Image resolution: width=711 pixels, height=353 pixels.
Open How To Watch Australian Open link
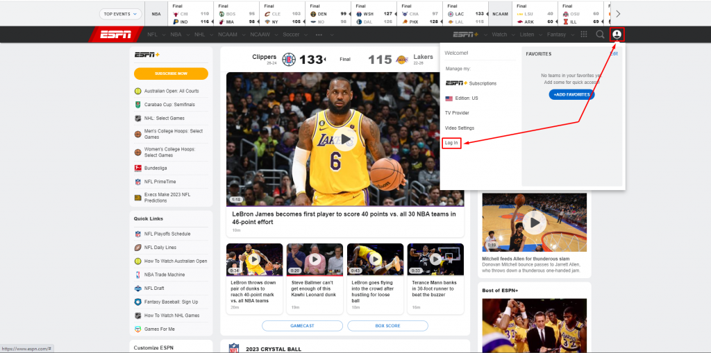coord(176,261)
